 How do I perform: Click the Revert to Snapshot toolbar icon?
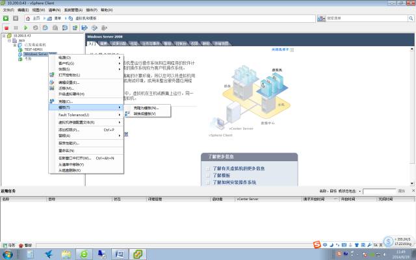[55, 27]
